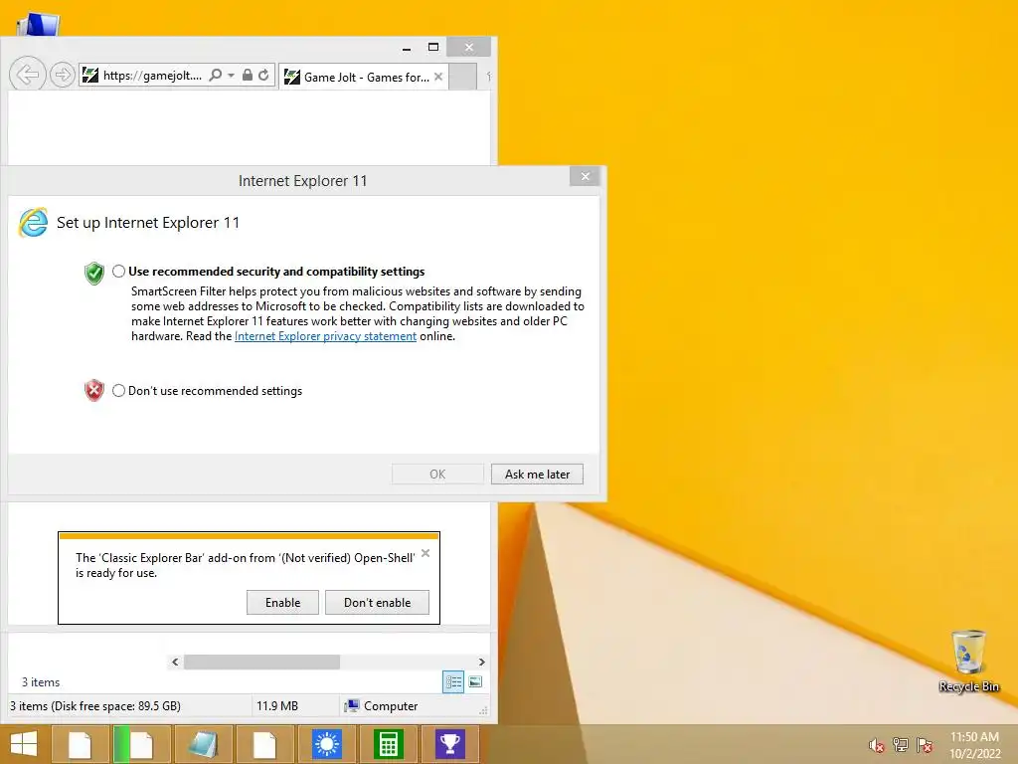
Task: Click the taskbar icon with green bar
Action: tap(141, 744)
